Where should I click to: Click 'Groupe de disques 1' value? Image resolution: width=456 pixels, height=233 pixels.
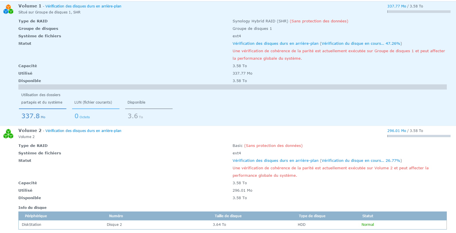click(252, 29)
